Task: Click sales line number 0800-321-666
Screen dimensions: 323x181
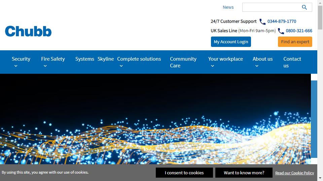Action: point(299,31)
